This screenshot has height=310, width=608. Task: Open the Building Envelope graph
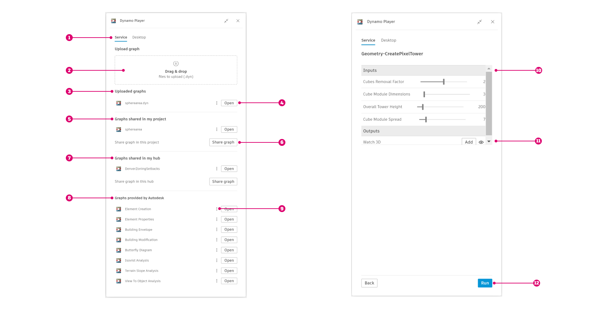click(229, 230)
